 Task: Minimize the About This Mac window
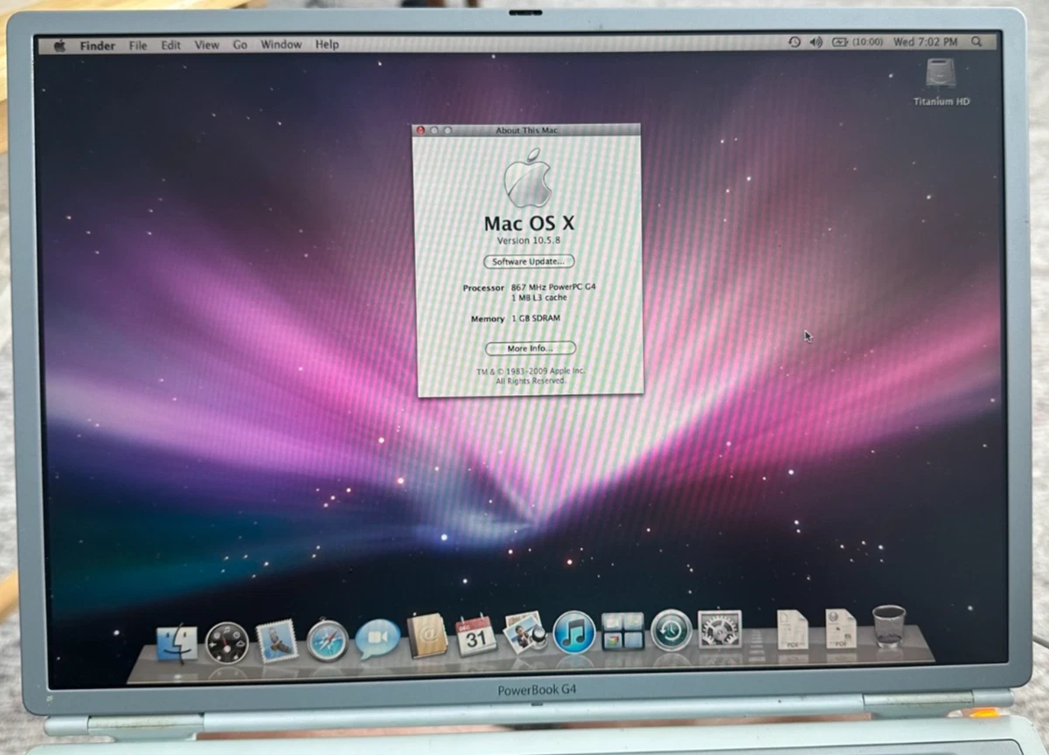(434, 130)
